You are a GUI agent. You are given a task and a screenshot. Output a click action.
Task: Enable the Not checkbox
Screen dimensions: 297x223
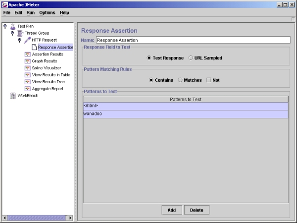pos(208,80)
